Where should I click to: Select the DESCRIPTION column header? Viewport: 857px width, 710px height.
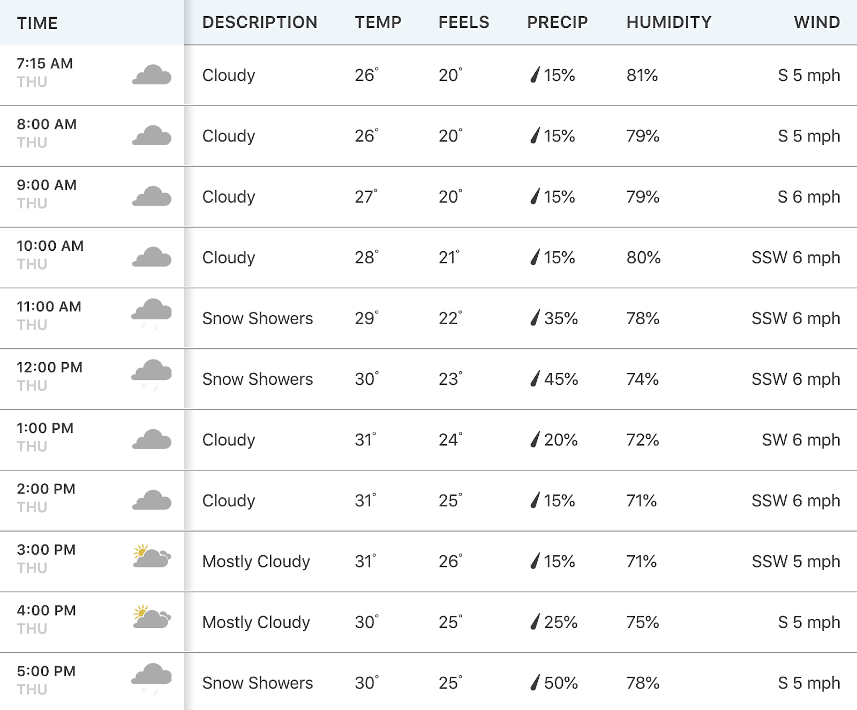point(260,22)
